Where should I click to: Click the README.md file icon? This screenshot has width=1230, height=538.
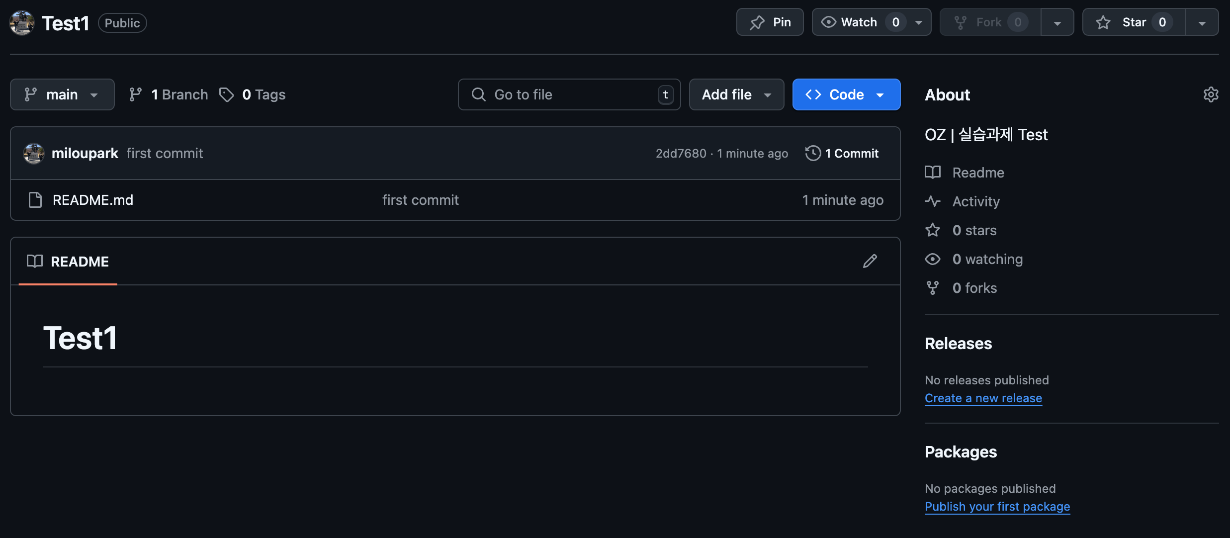tap(35, 200)
